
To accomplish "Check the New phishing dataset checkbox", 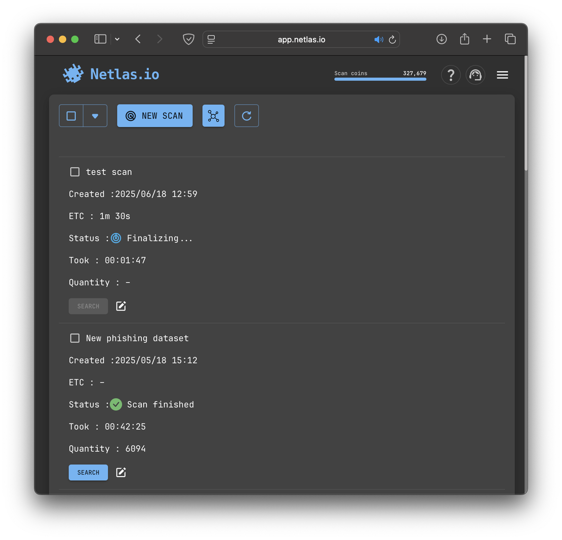I will click(75, 338).
